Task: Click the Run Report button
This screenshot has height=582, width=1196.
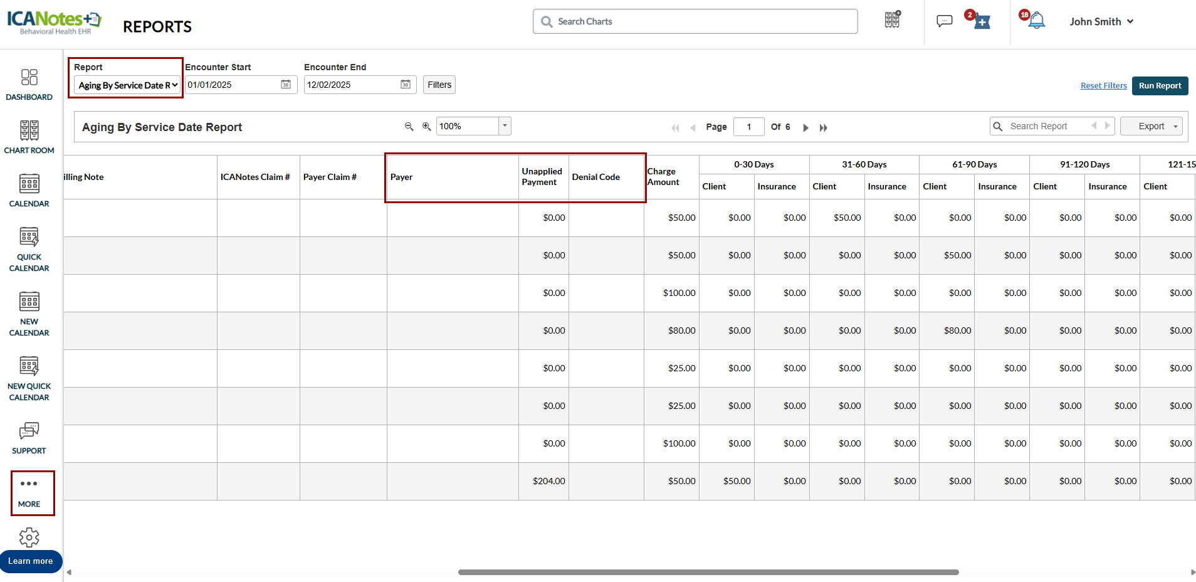Action: pos(1160,86)
